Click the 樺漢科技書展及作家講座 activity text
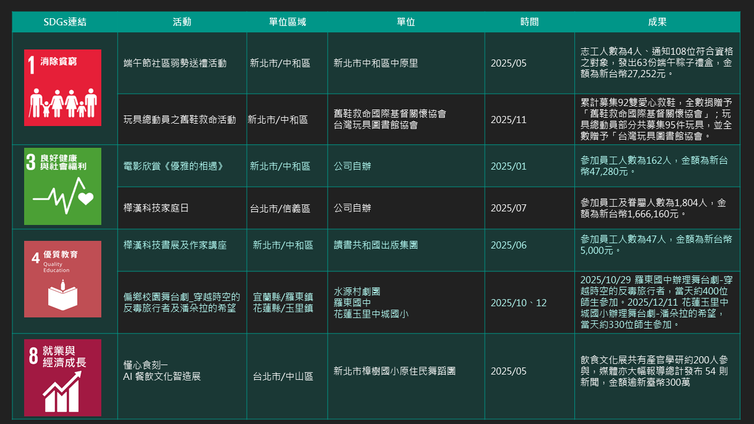The image size is (754, 424). [x=175, y=245]
